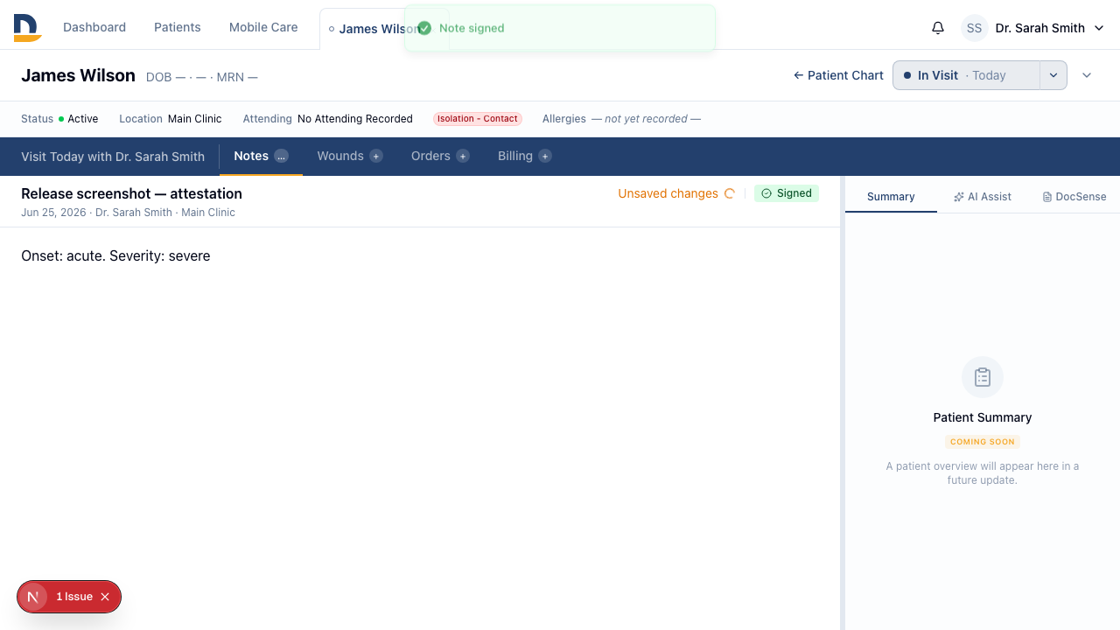
Task: Click the Note signed checkmark icon
Action: coord(424,28)
